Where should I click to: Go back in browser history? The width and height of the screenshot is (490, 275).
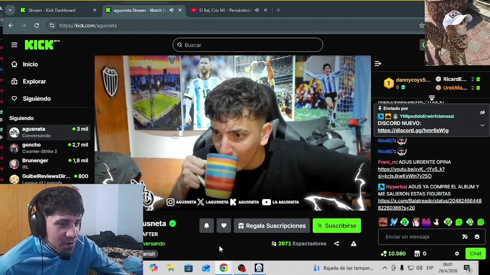click(x=11, y=26)
